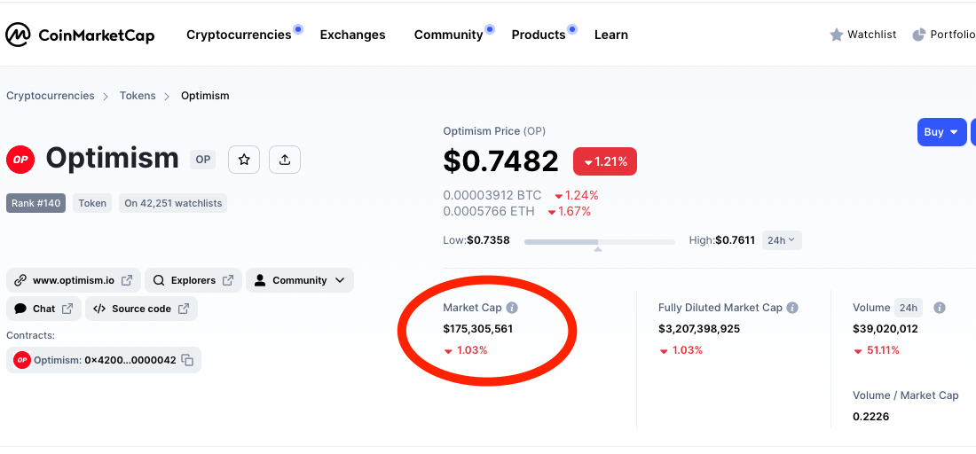
Task: Copy the Optimism contract address
Action: pyautogui.click(x=187, y=360)
